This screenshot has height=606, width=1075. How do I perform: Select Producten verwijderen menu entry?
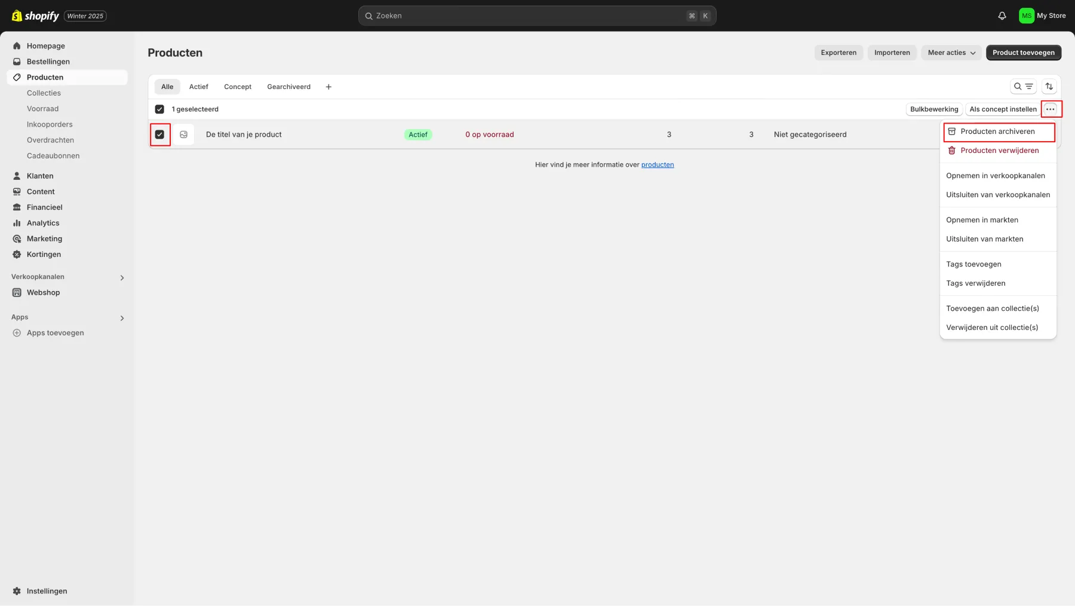point(999,151)
